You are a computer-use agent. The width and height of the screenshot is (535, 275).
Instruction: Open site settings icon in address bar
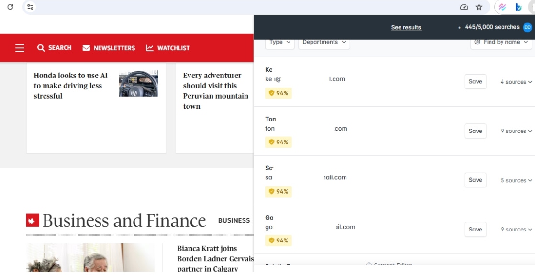[30, 7]
